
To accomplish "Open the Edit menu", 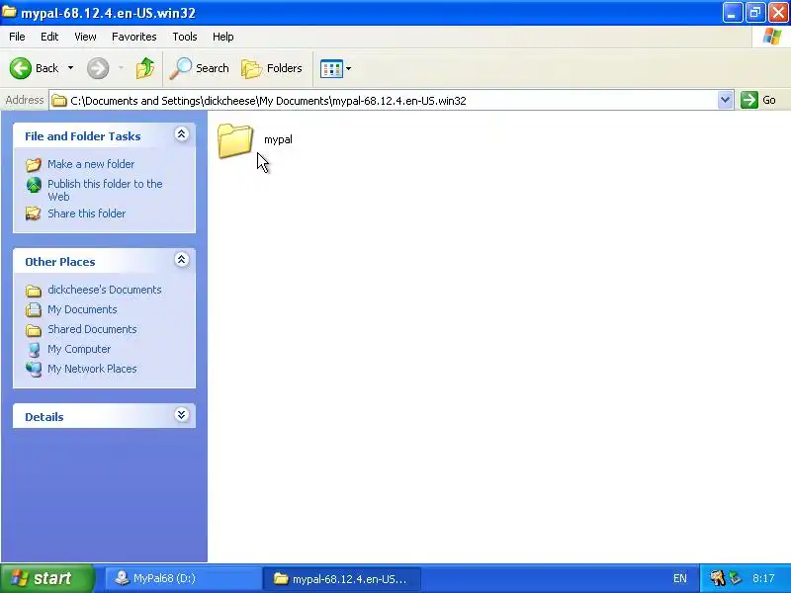I will 49,37.
